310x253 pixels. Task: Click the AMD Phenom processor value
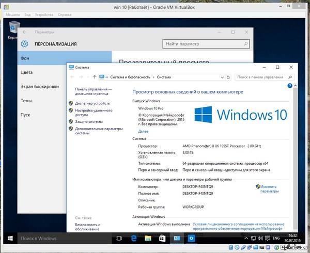[222, 146]
